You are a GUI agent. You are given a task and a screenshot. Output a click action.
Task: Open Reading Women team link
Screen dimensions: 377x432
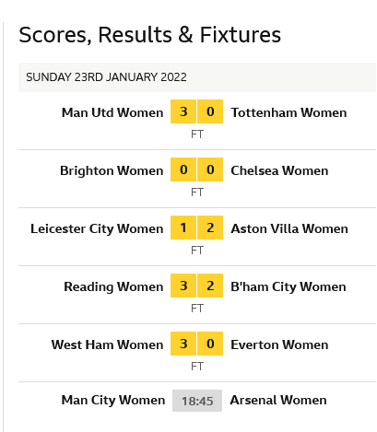pyautogui.click(x=113, y=286)
